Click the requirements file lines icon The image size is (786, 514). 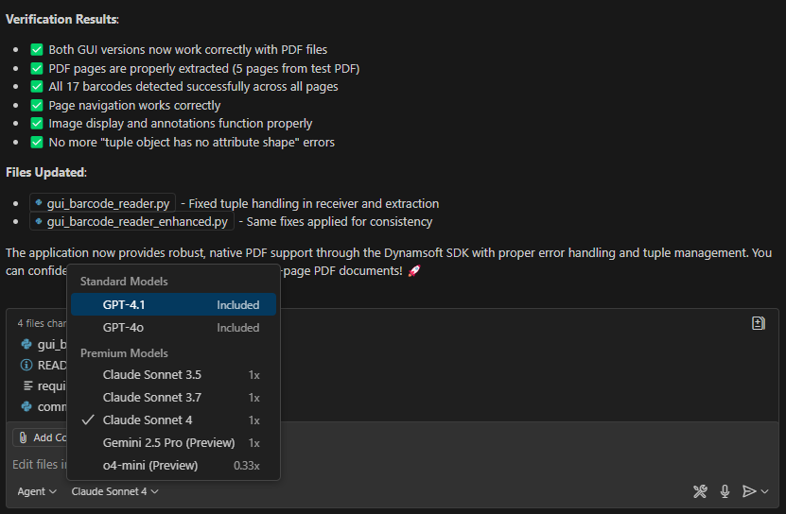pos(26,385)
